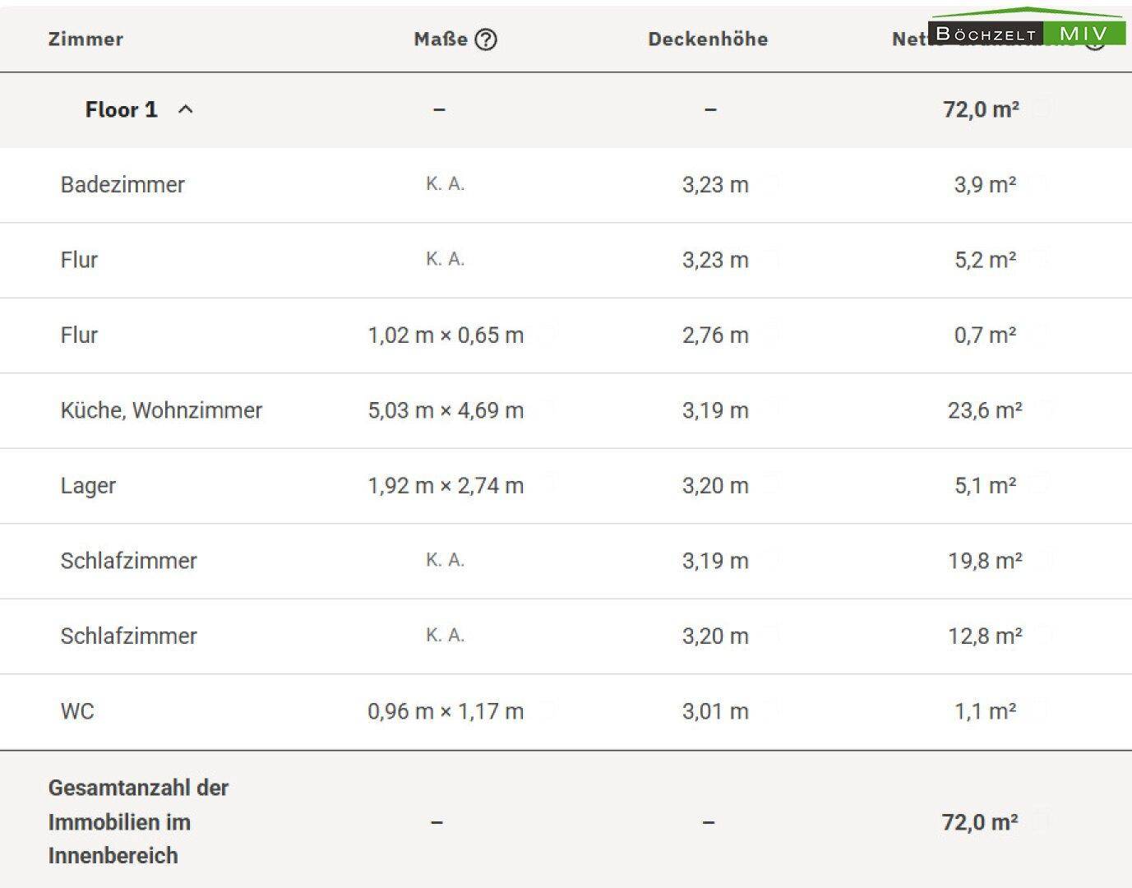Click the 1,92 m × 2,74 m dimensions

(x=446, y=486)
